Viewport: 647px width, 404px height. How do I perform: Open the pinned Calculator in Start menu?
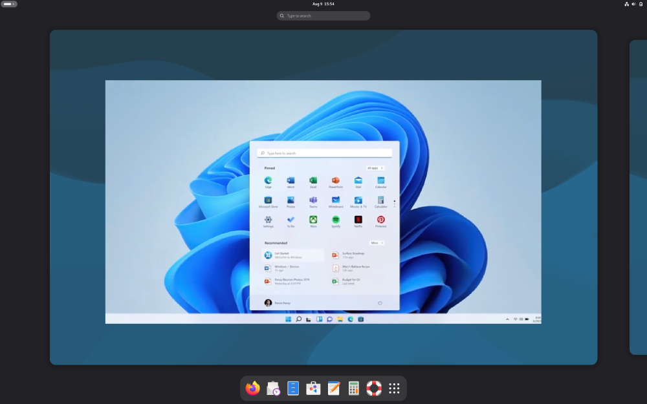(x=381, y=202)
